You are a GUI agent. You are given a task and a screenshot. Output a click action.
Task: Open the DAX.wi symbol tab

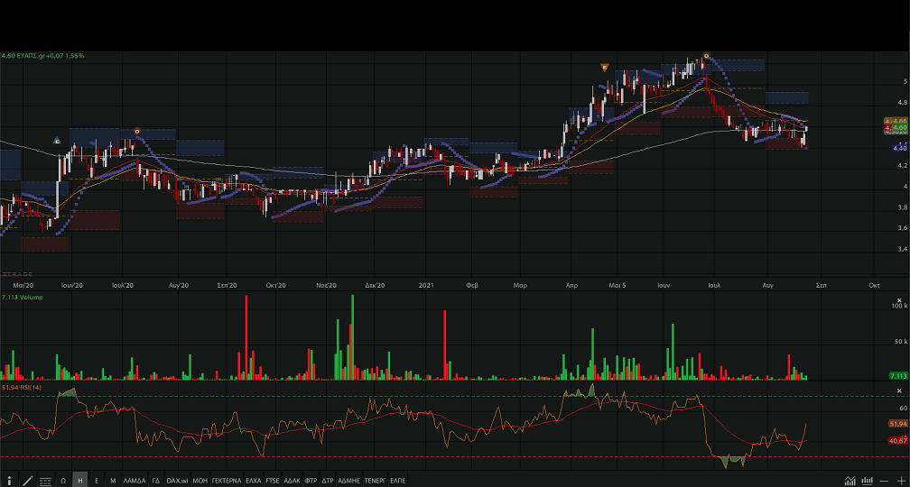[x=178, y=481]
